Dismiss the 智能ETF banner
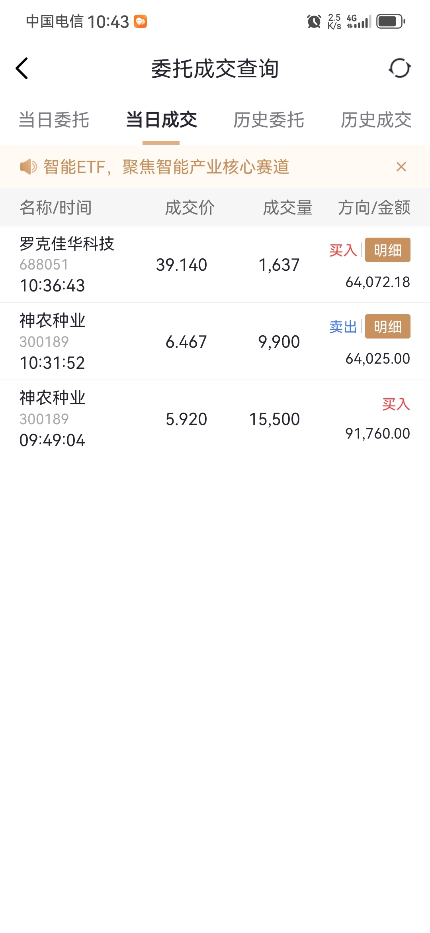Image resolution: width=430 pixels, height=933 pixels. [x=401, y=167]
